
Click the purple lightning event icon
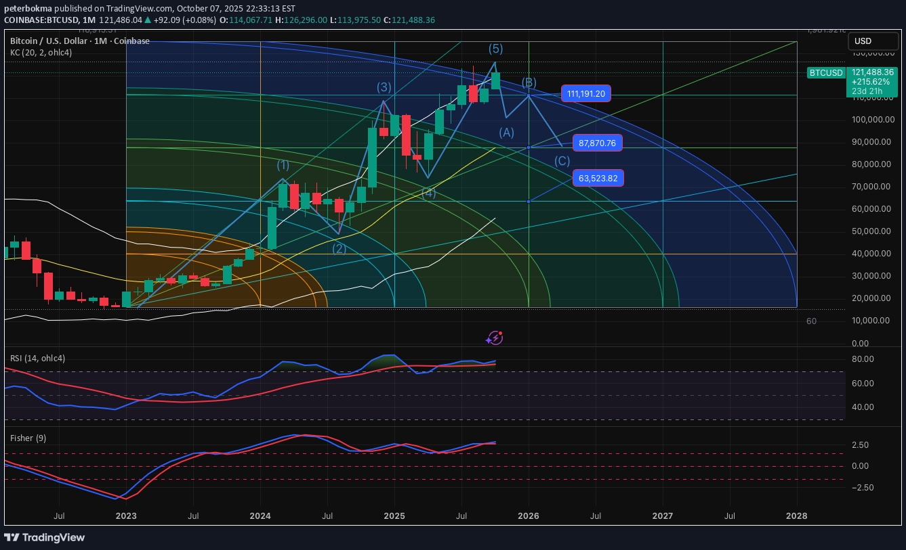[x=495, y=338]
